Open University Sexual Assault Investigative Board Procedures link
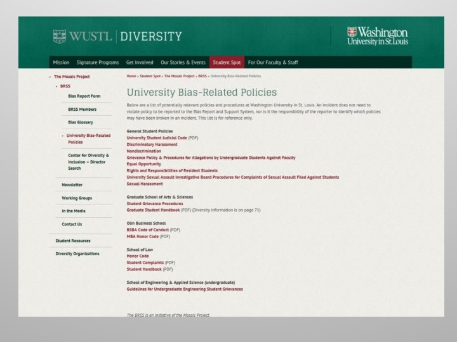This screenshot has width=457, height=342. tap(232, 177)
